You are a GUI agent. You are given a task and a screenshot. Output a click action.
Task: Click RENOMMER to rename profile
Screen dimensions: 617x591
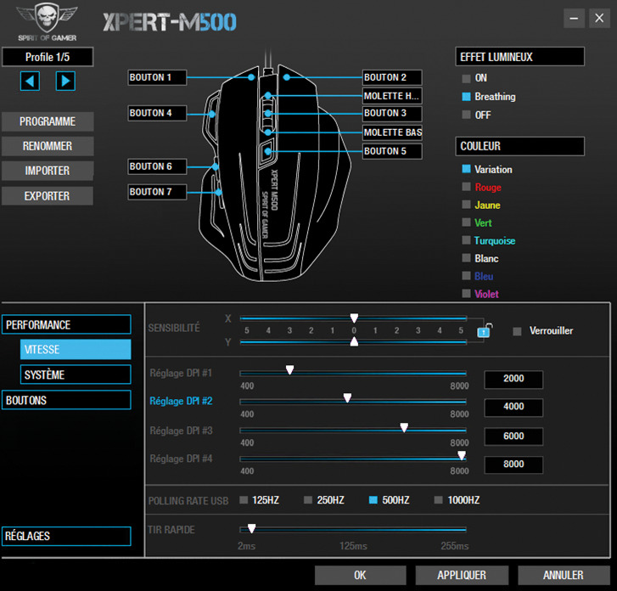(48, 146)
